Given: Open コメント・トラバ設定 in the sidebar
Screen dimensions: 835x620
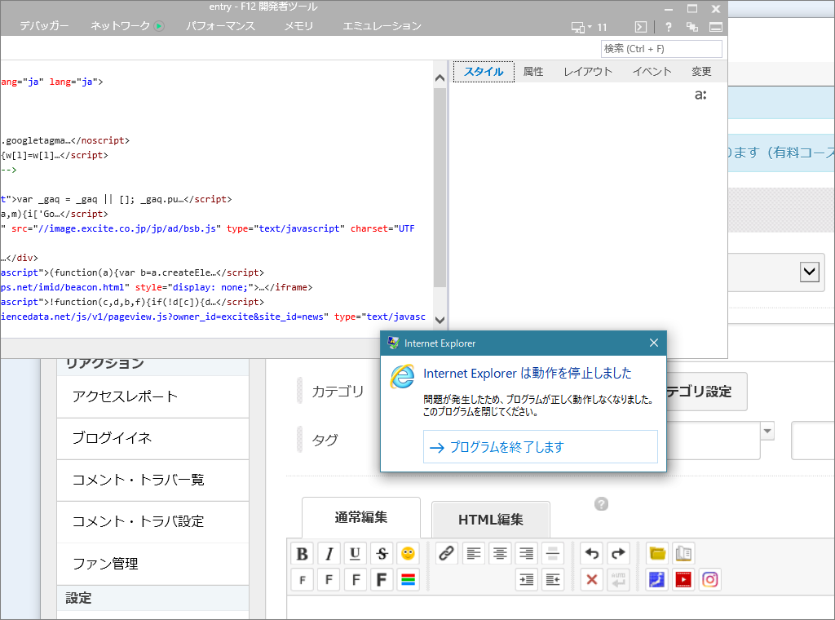Looking at the screenshot, I should 152,521.
